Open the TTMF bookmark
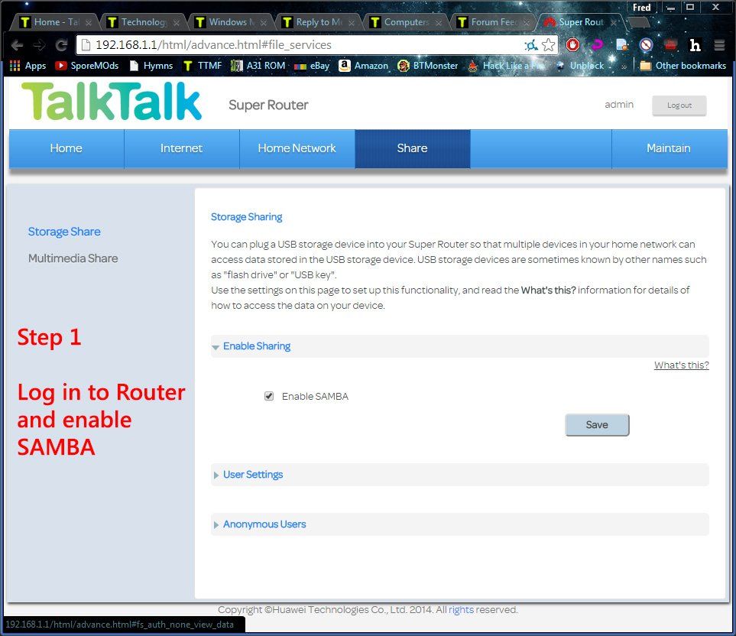This screenshot has width=736, height=636. [203, 66]
